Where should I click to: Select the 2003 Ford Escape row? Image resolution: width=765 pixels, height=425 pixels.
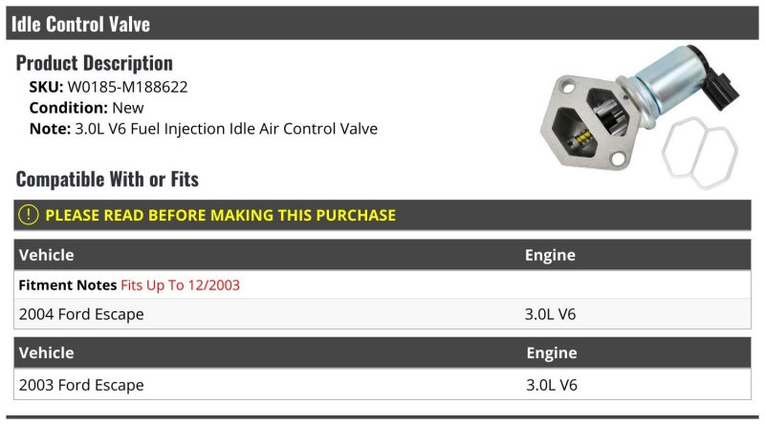point(382,385)
